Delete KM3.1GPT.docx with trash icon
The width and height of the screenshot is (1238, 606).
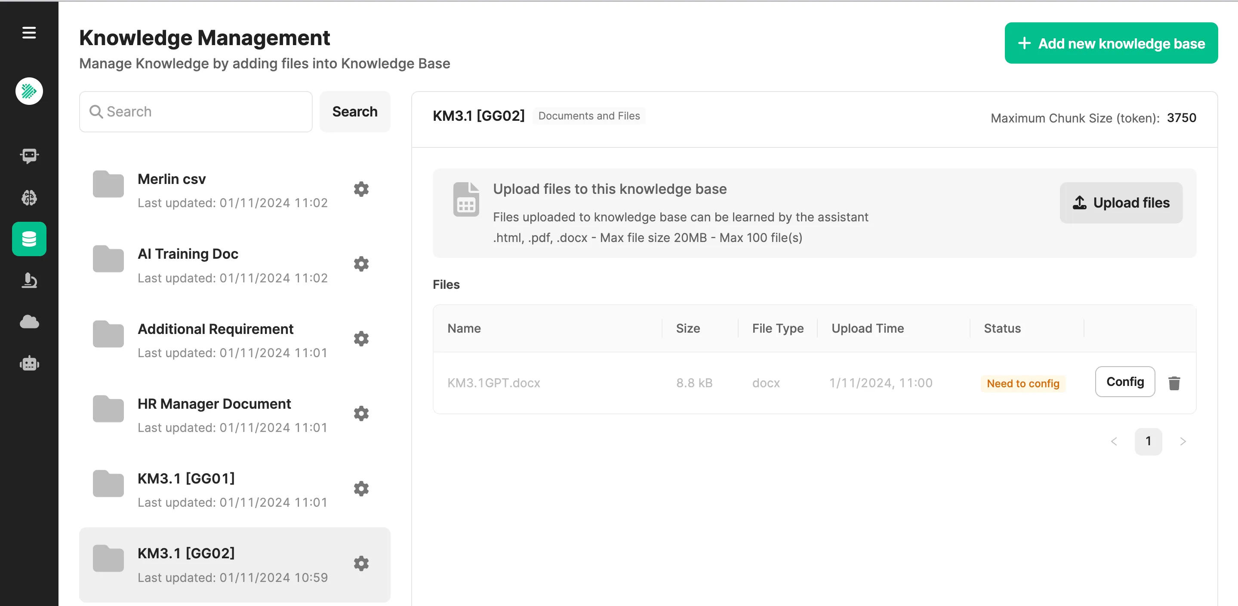[x=1174, y=383]
